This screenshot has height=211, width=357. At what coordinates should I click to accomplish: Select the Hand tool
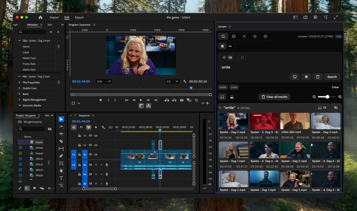pyautogui.click(x=61, y=171)
